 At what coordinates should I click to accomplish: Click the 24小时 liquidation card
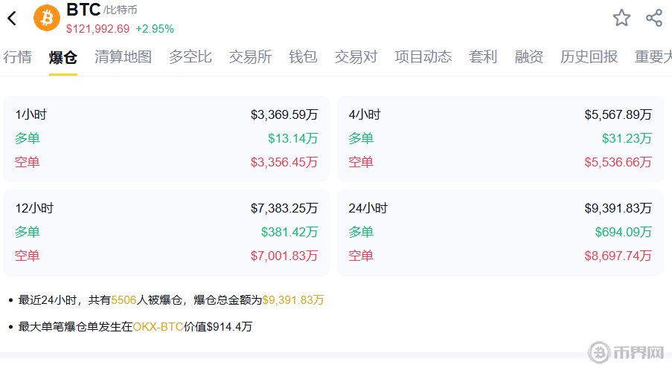500,232
